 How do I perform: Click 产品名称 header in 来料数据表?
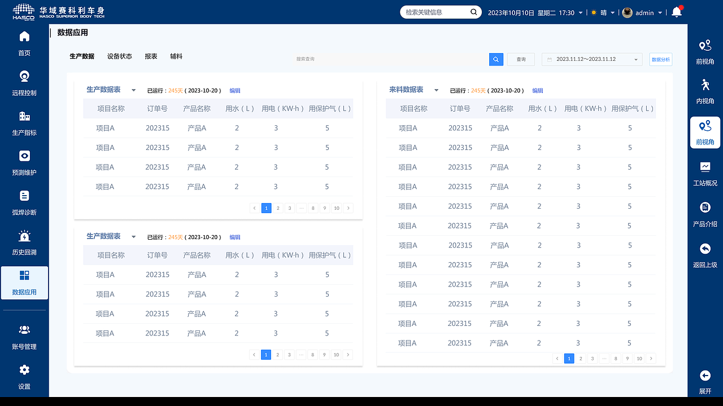tap(500, 109)
